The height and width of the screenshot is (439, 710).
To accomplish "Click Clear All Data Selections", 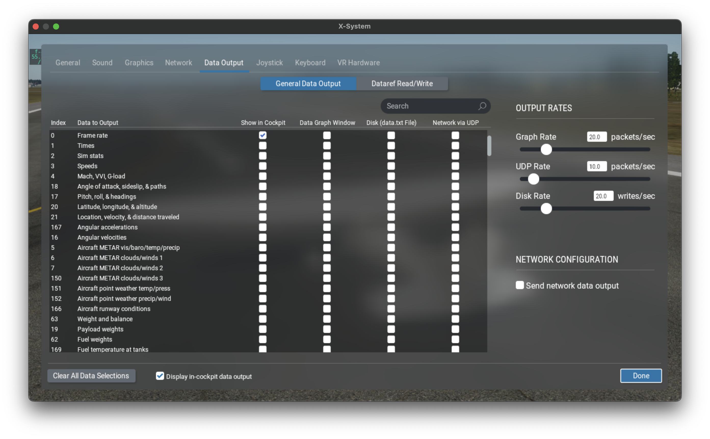I will tap(91, 376).
